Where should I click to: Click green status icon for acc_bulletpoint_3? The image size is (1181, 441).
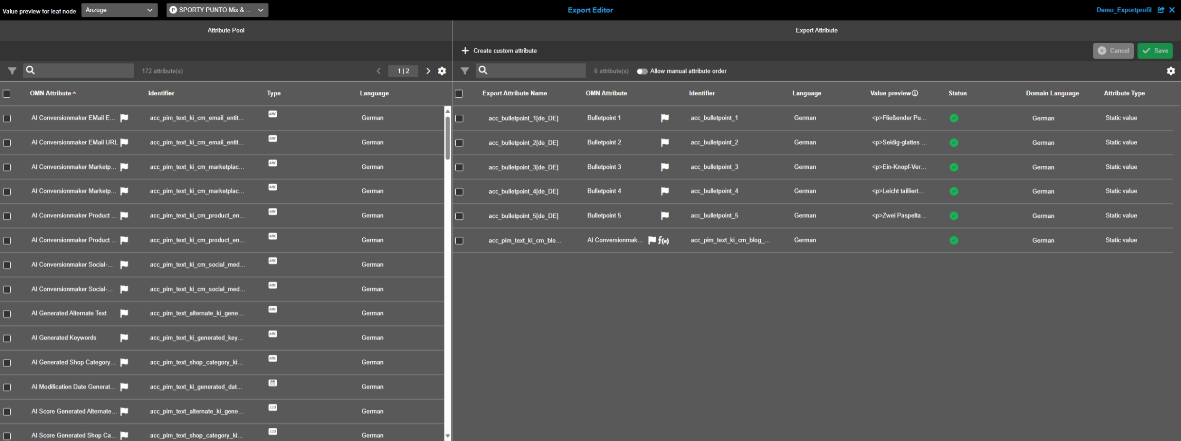click(953, 167)
